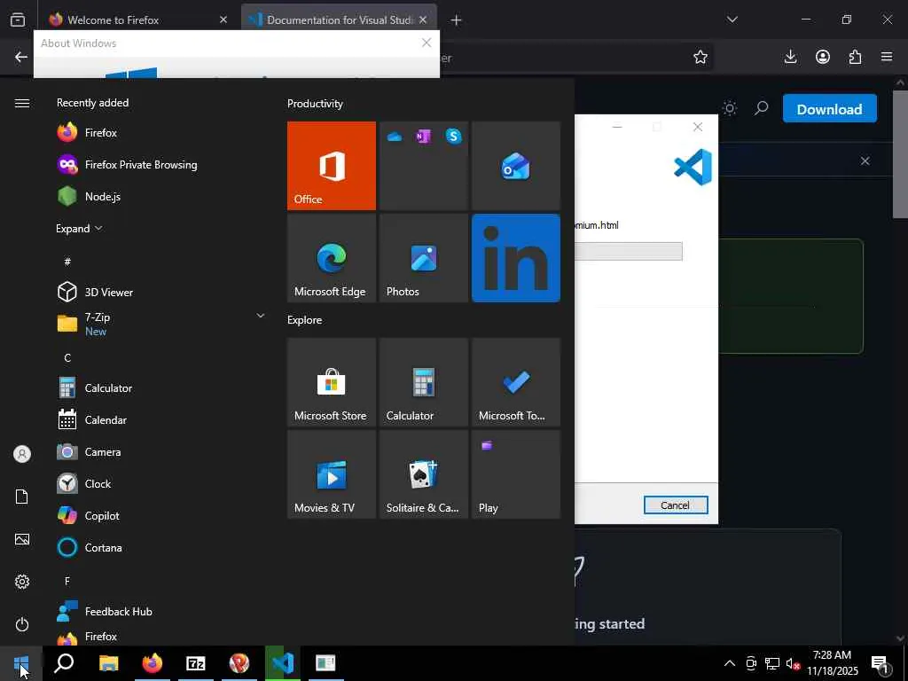Click the Power button in Start
This screenshot has height=681, width=908.
[22, 624]
